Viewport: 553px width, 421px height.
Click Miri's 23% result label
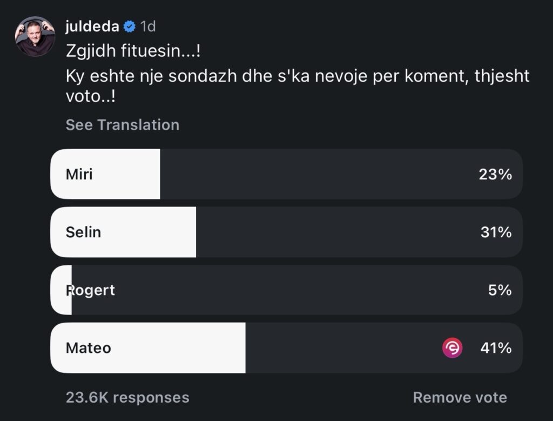coord(495,174)
